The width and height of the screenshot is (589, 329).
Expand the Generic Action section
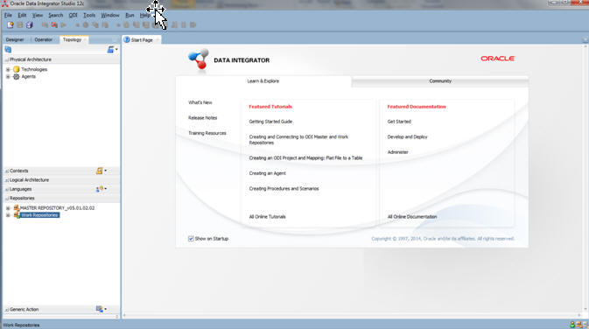point(6,310)
